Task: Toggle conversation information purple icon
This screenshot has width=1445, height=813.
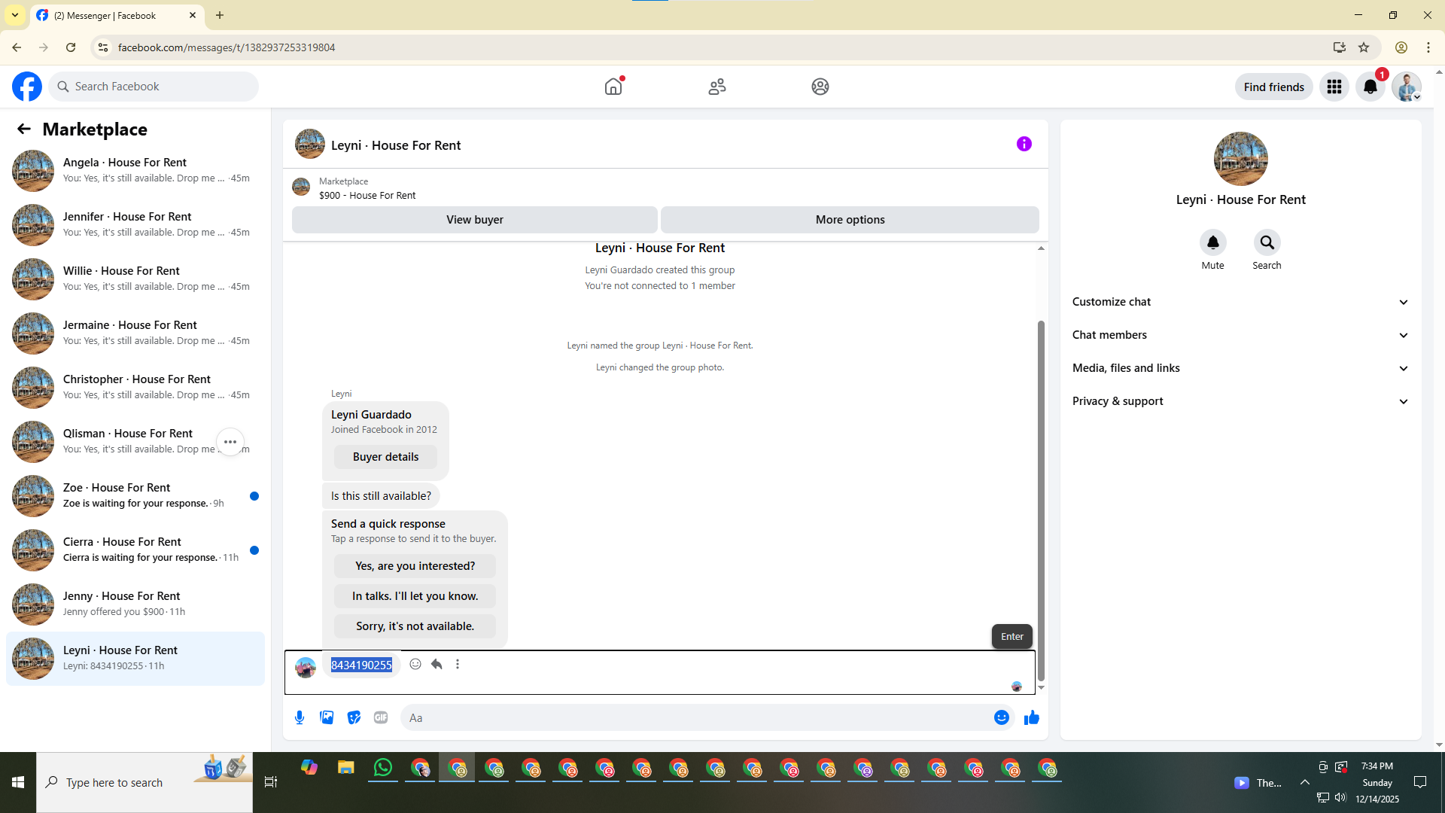Action: 1024,144
